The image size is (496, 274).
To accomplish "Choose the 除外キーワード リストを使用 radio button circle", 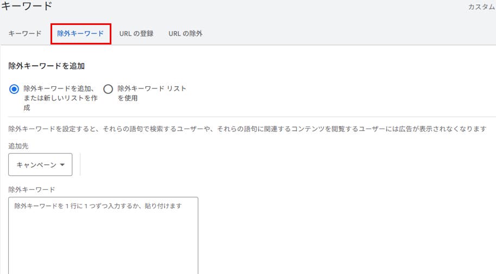I will [108, 89].
